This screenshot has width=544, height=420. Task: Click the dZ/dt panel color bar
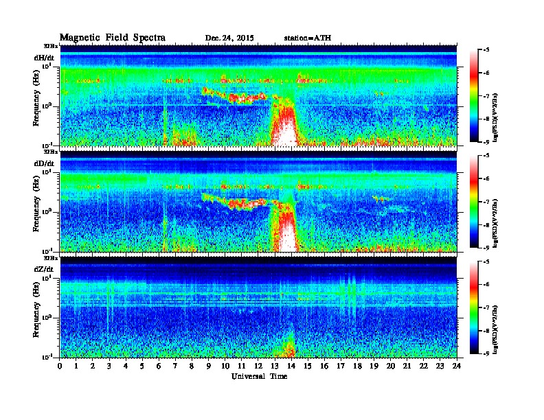pyautogui.click(x=474, y=307)
